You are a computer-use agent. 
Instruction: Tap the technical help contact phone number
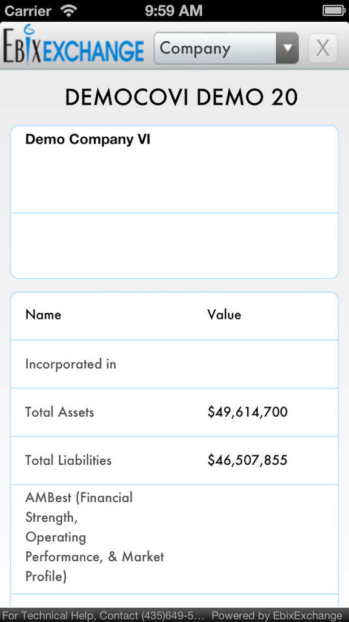(x=171, y=616)
